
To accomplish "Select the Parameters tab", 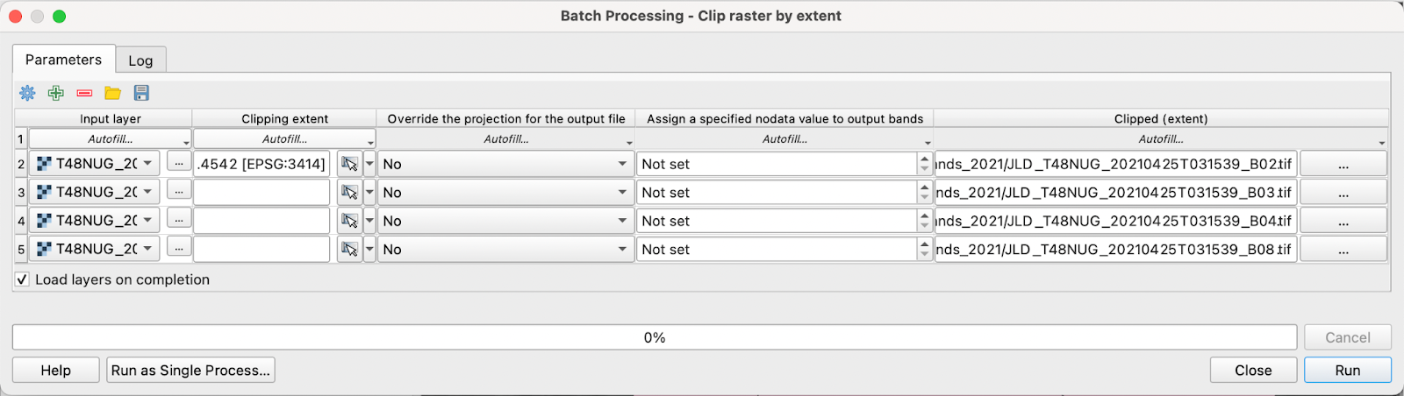I will point(63,60).
